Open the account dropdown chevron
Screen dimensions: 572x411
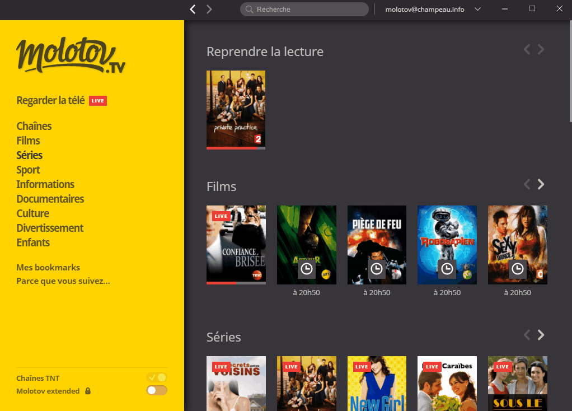pyautogui.click(x=477, y=9)
